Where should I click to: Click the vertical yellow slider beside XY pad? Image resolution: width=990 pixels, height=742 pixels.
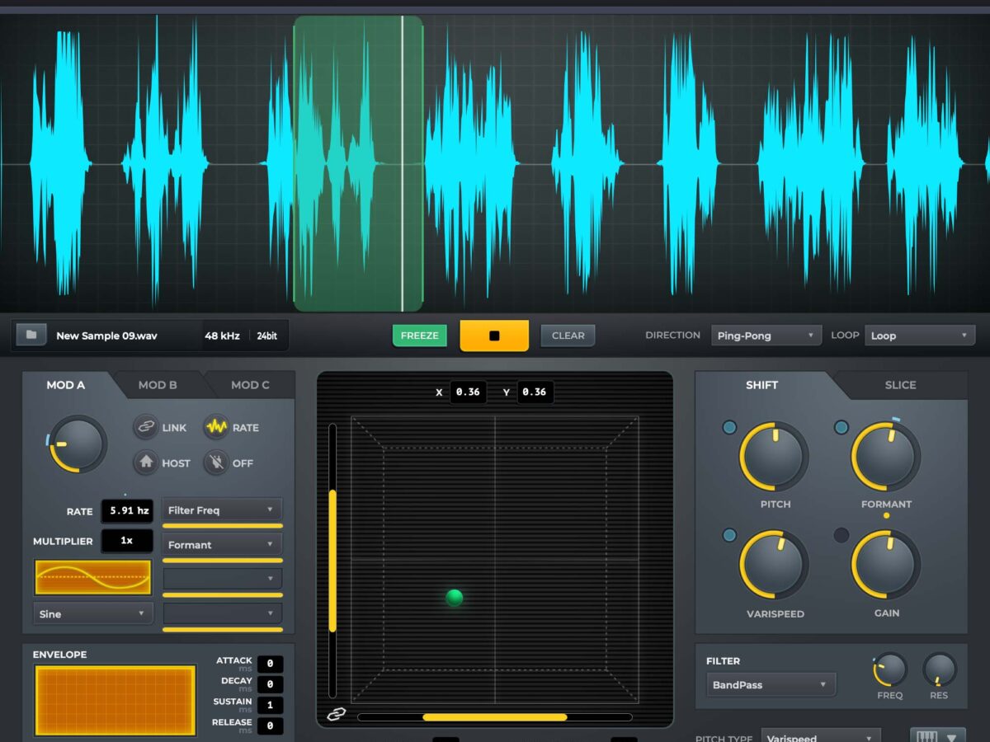(x=332, y=561)
